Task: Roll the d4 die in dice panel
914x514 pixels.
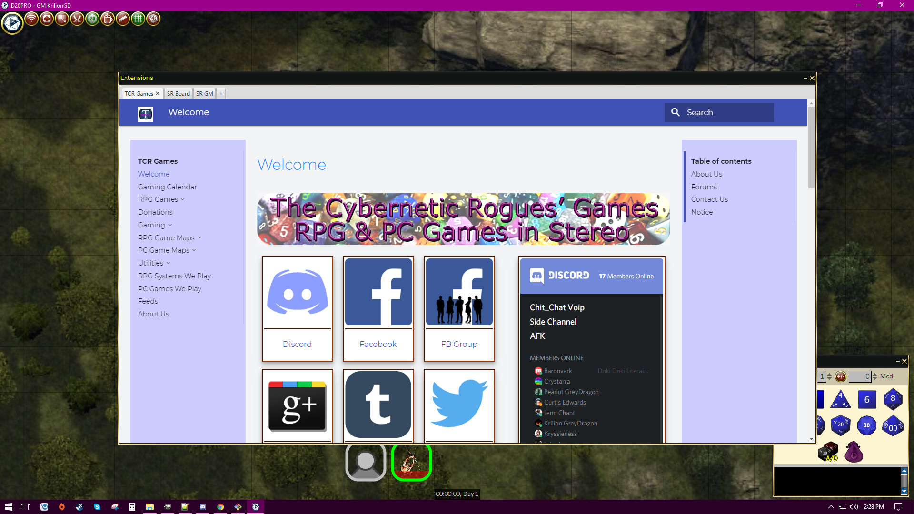Action: point(840,399)
